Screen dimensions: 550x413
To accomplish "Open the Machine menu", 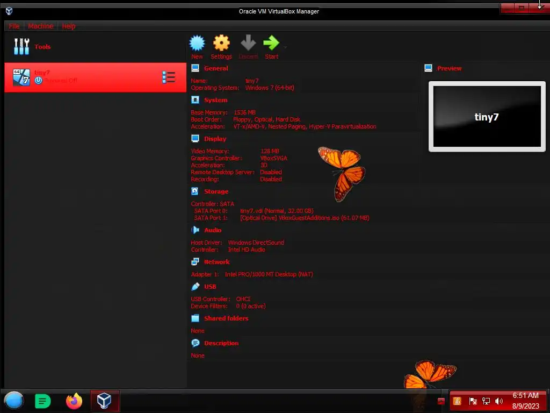I will 41,26.
